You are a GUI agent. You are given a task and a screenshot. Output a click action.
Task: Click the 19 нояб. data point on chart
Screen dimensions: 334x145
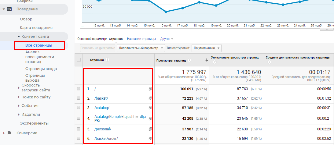(216, 5)
